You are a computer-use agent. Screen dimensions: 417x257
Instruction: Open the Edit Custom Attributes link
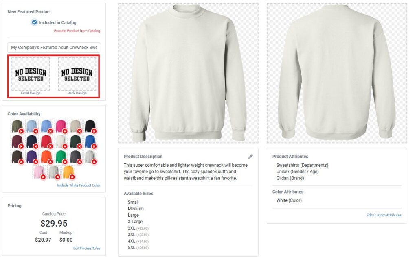[x=384, y=215]
